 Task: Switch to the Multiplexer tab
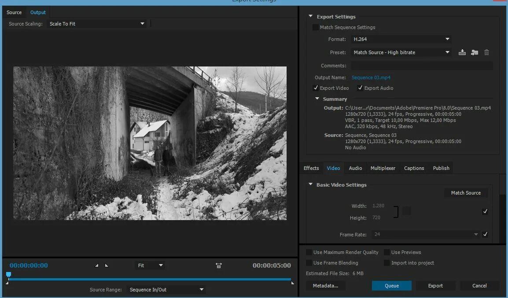click(x=383, y=168)
